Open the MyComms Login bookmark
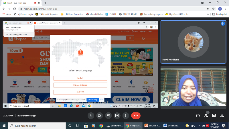Viewport: 229px width, 129px height. click(x=23, y=14)
